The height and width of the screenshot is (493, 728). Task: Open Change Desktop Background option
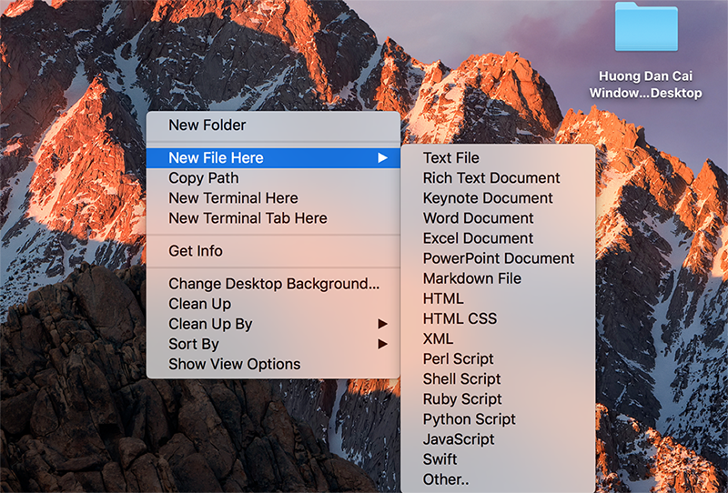coord(274,284)
